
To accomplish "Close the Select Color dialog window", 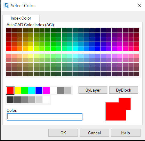I will (x=139, y=5).
